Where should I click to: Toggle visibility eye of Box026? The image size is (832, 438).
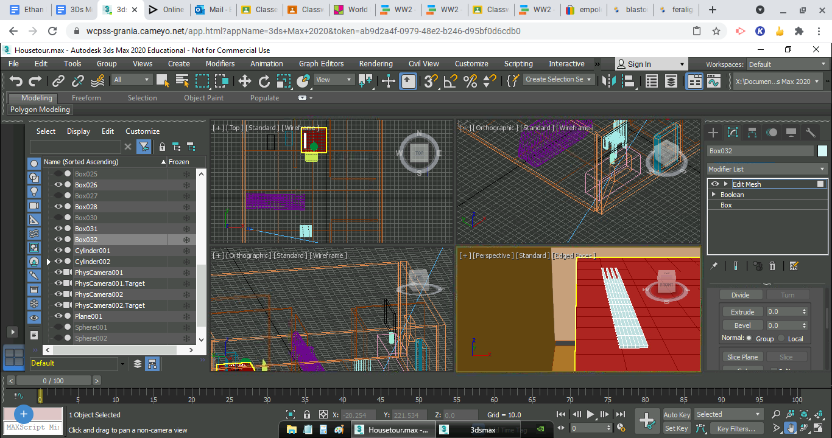pyautogui.click(x=58, y=185)
